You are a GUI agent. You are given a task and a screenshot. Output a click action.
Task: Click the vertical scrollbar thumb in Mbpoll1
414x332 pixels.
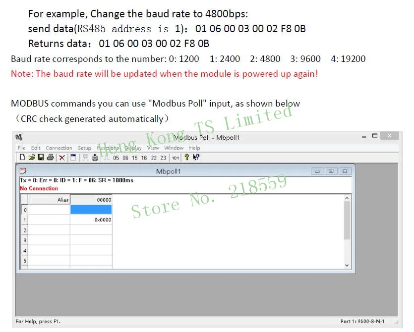coord(347,221)
